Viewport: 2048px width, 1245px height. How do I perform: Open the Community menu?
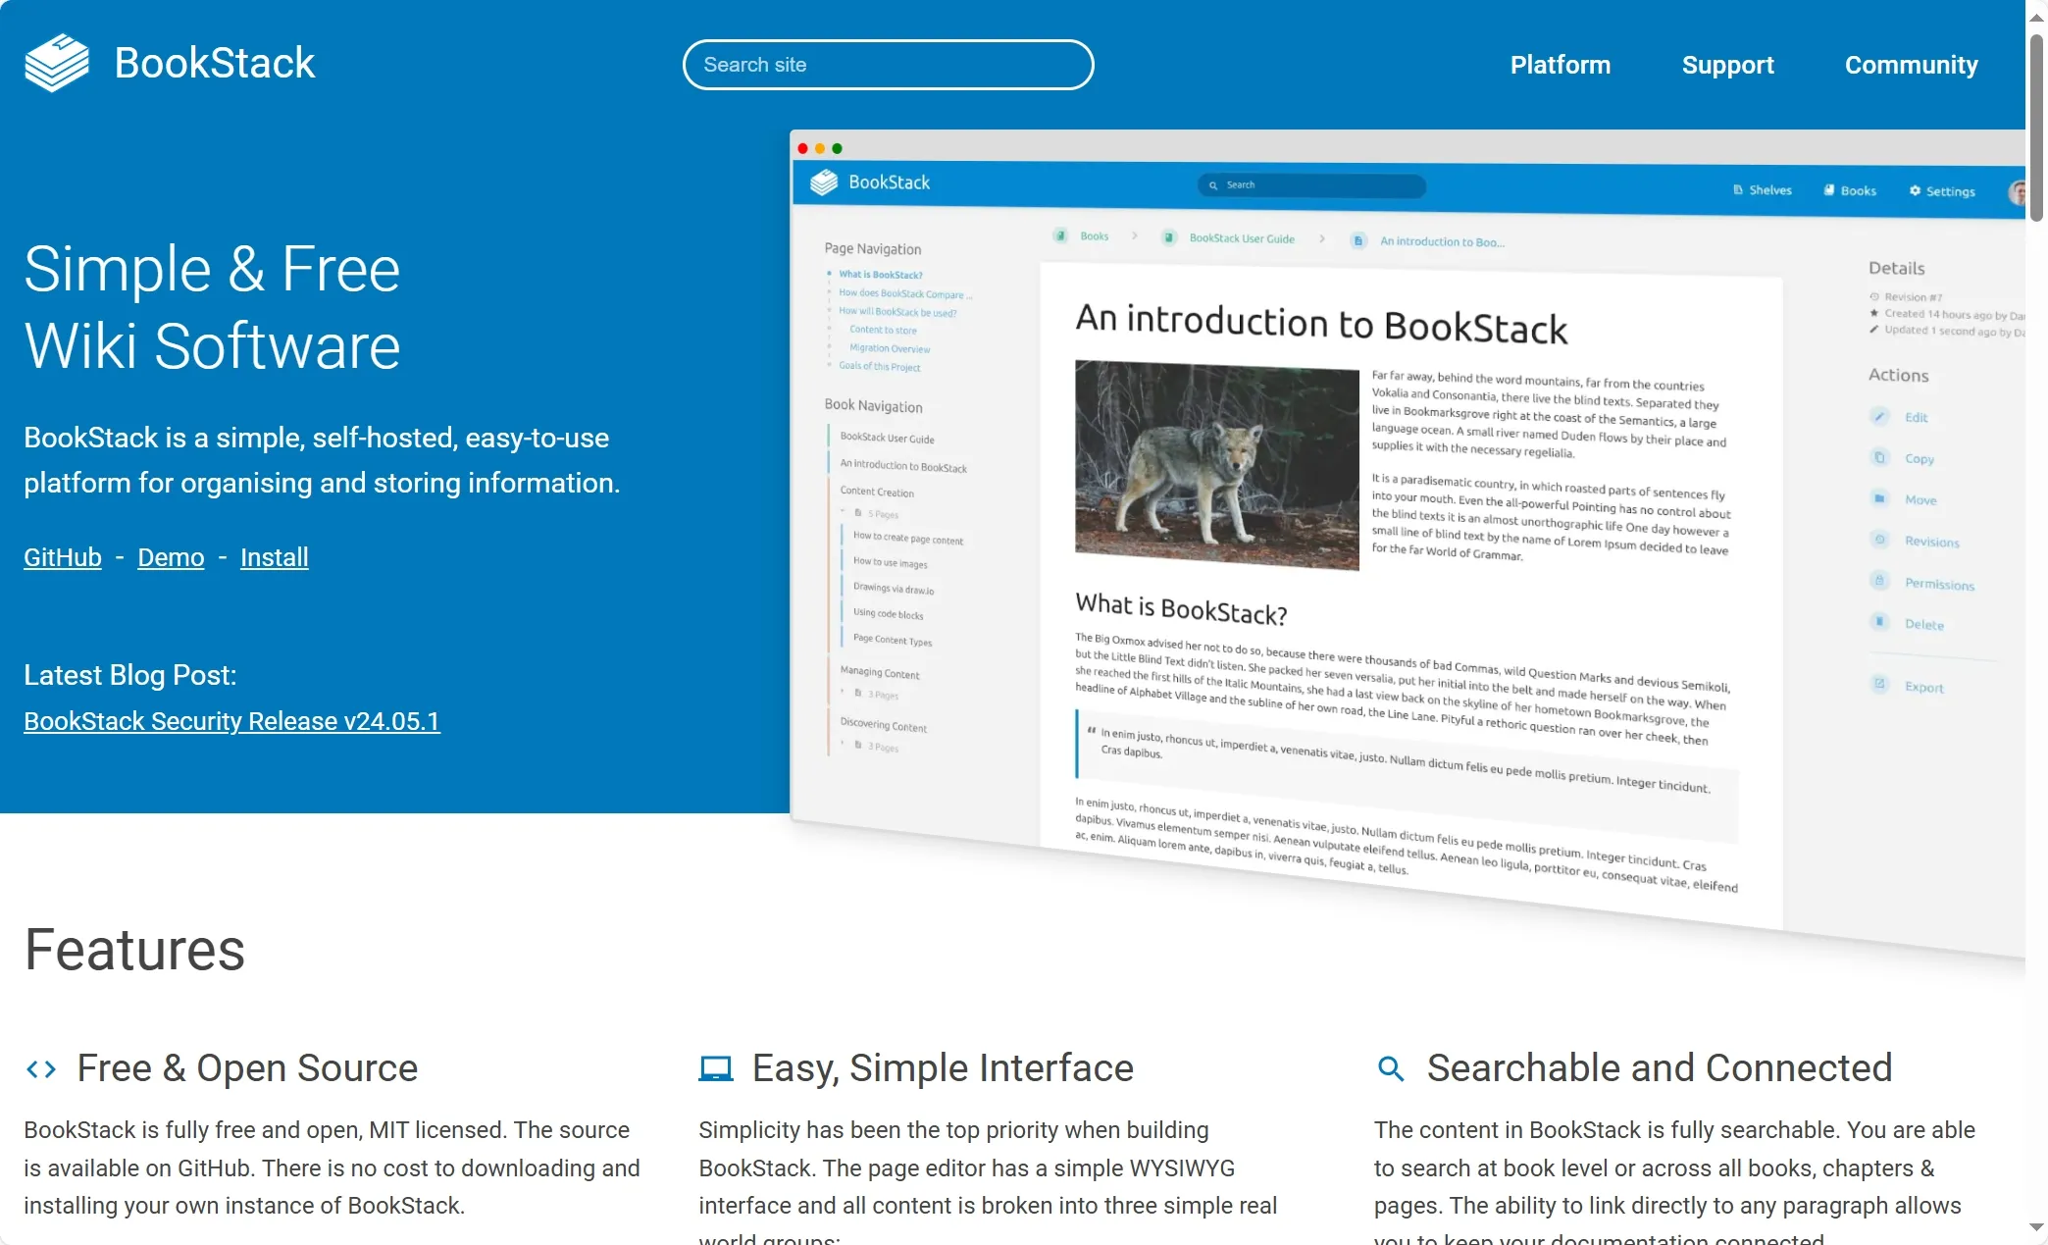1912,65
